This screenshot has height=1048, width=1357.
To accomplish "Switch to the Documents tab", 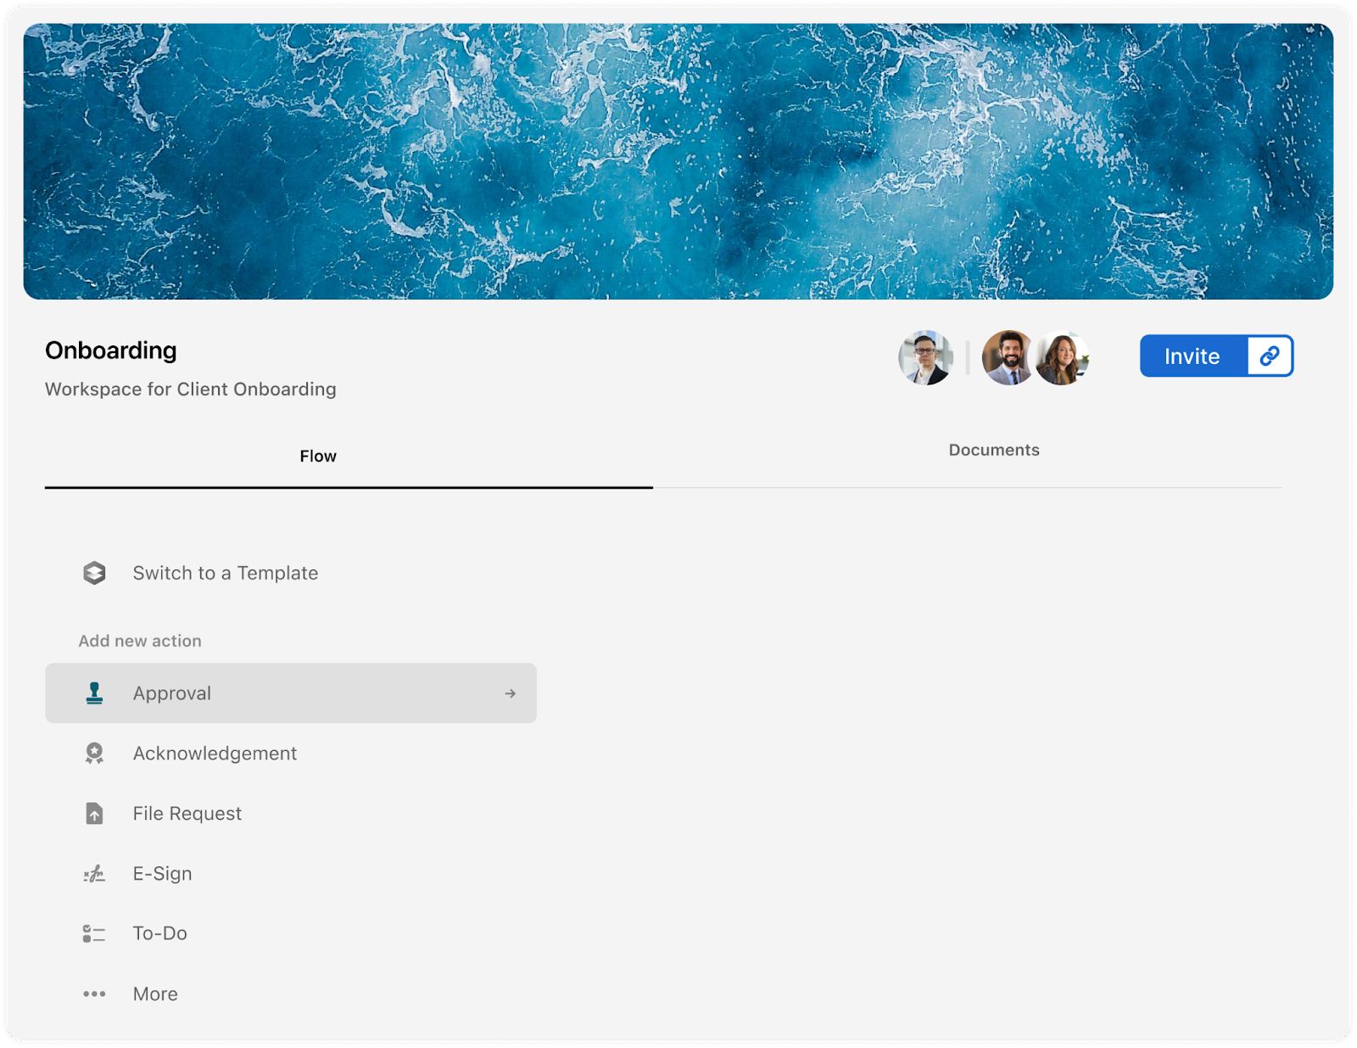I will tap(993, 450).
